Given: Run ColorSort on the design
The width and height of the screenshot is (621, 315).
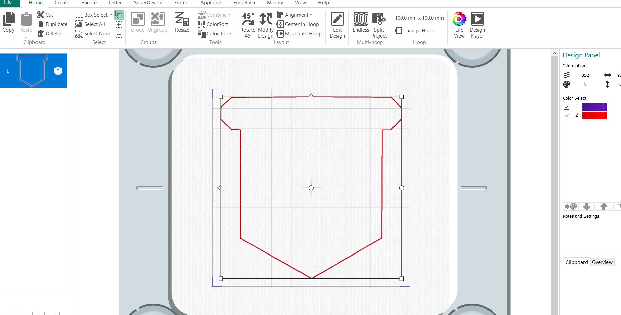Looking at the screenshot, I should pyautogui.click(x=213, y=24).
